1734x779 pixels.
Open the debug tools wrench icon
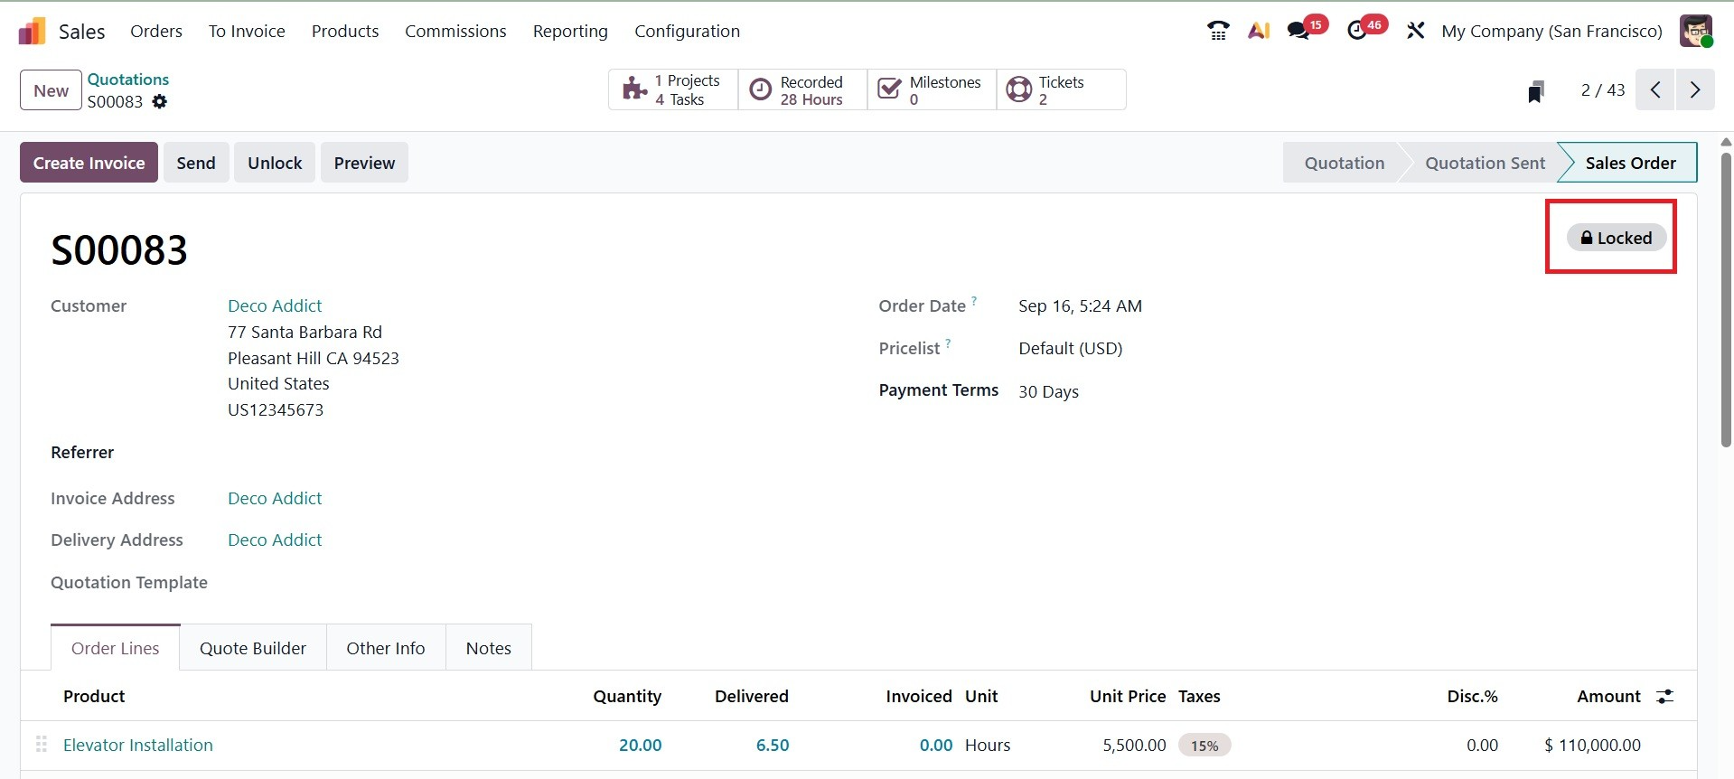pos(1415,31)
